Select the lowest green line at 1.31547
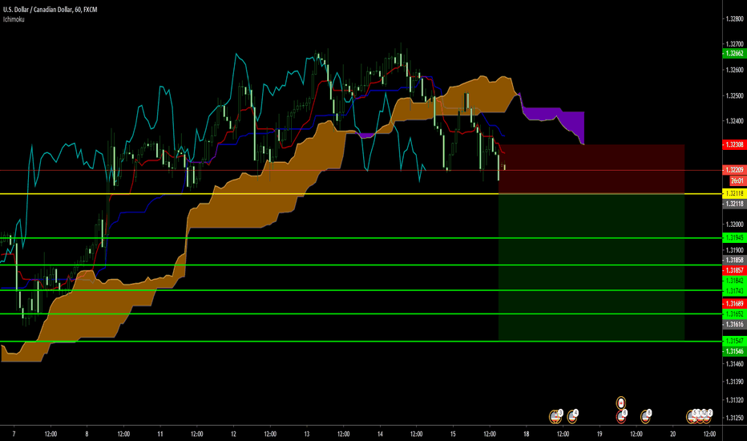The height and width of the screenshot is (441, 747). click(x=240, y=342)
